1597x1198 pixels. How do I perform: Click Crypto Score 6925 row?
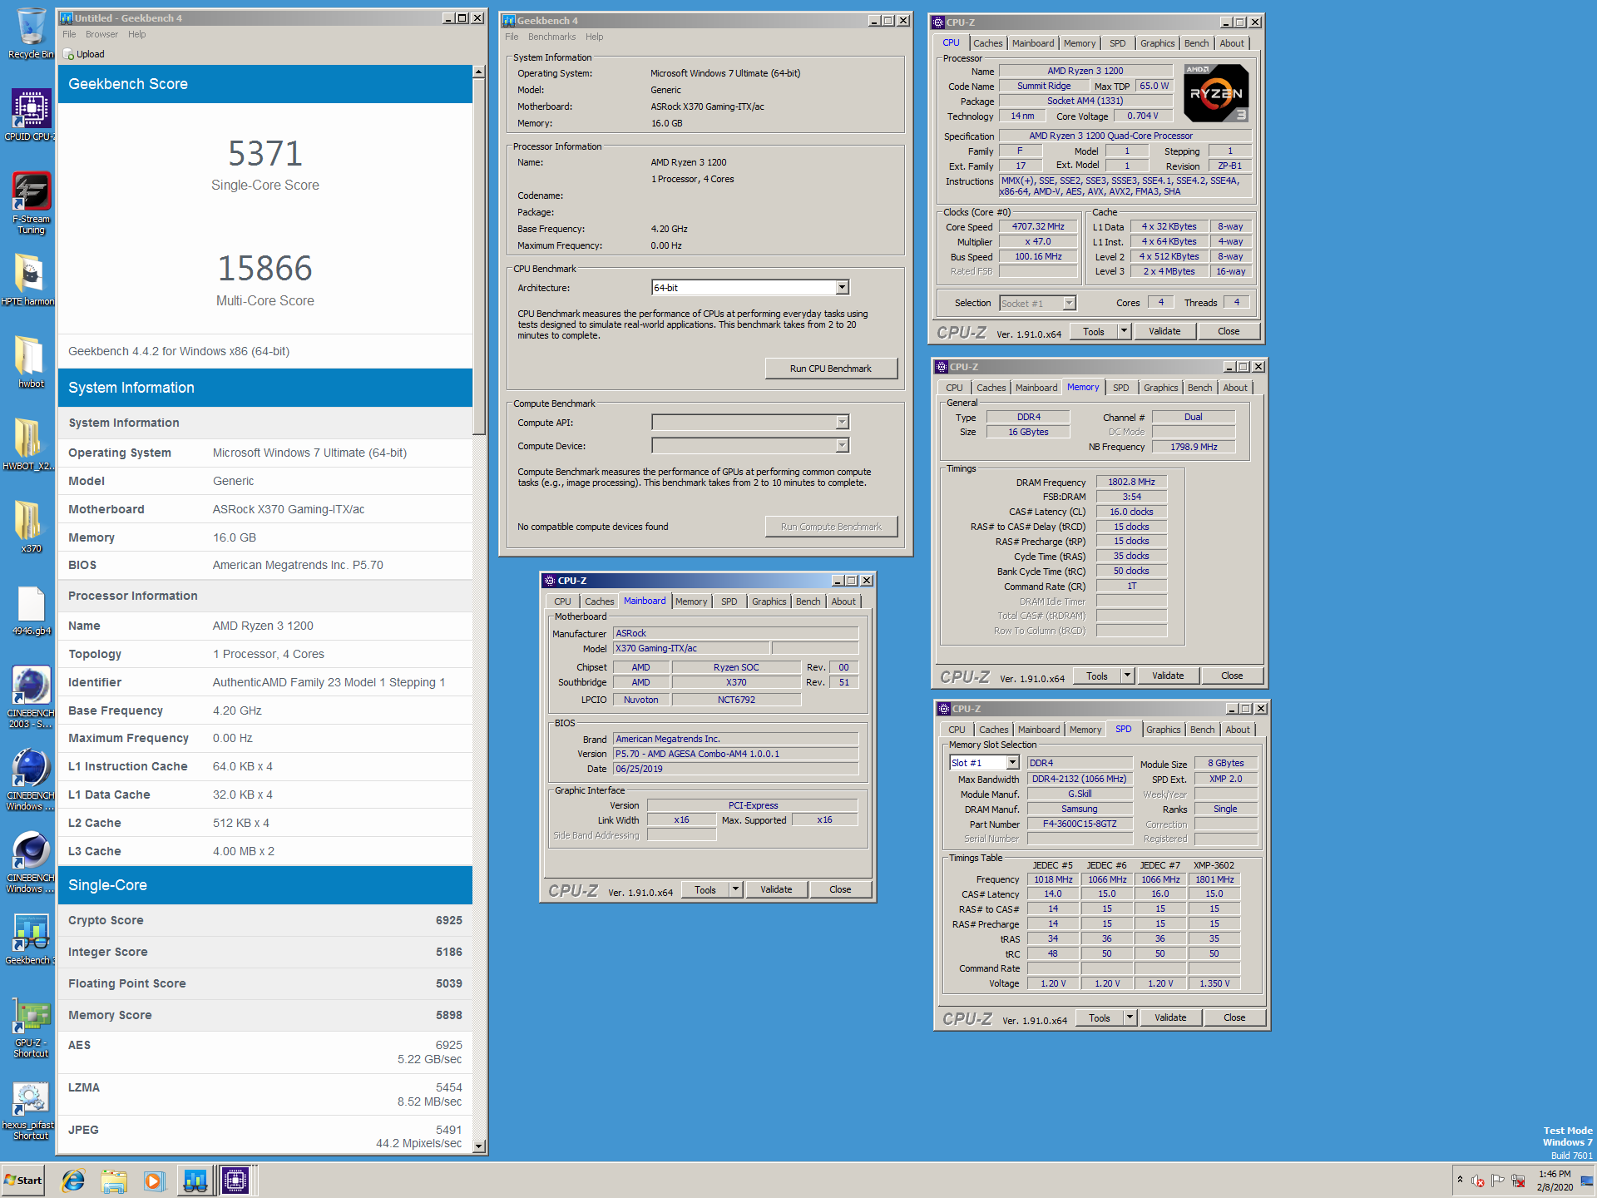tap(265, 920)
